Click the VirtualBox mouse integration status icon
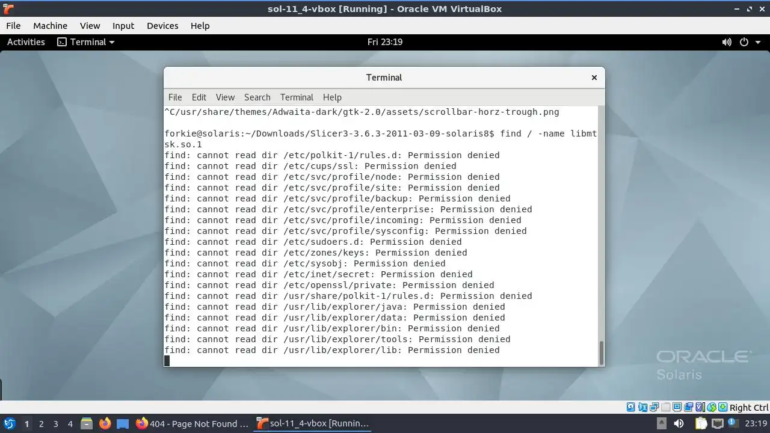The height and width of the screenshot is (433, 770). click(x=712, y=407)
